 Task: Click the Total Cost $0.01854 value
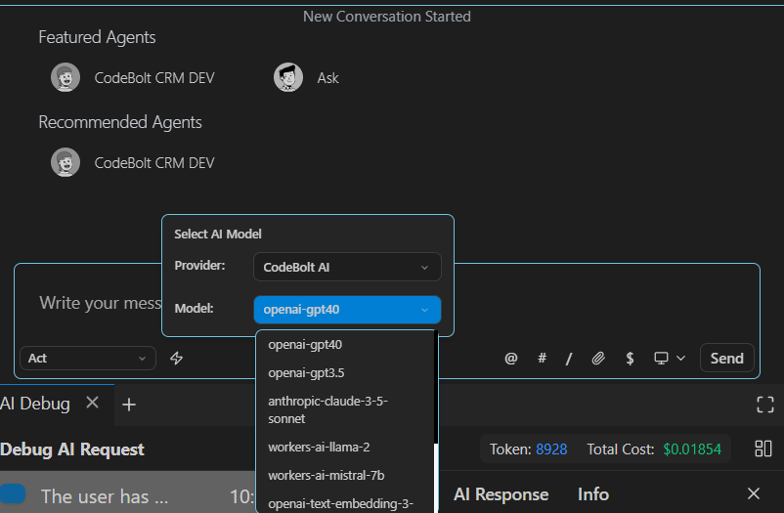coord(692,449)
